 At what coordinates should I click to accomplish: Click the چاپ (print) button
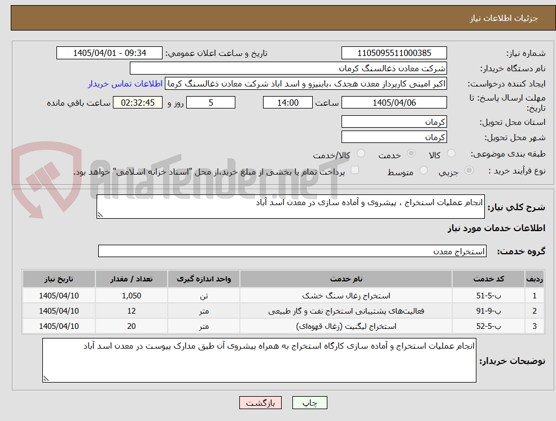tap(309, 403)
